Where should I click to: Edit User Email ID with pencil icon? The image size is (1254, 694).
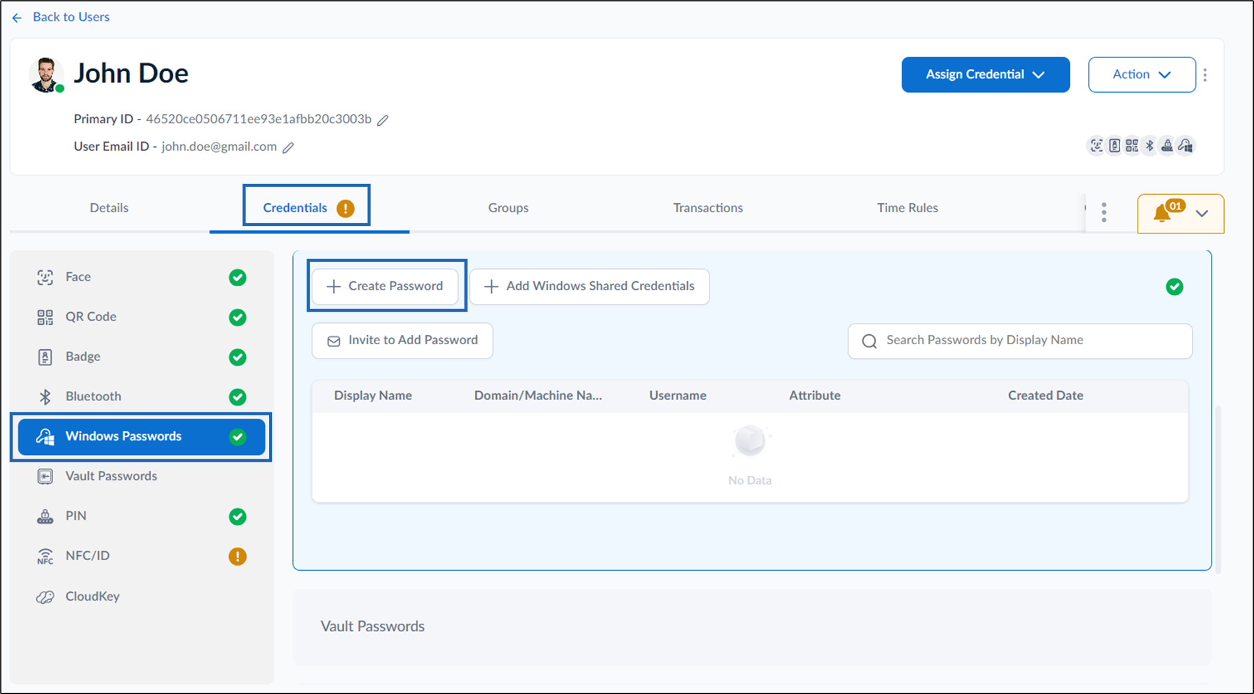tap(288, 148)
